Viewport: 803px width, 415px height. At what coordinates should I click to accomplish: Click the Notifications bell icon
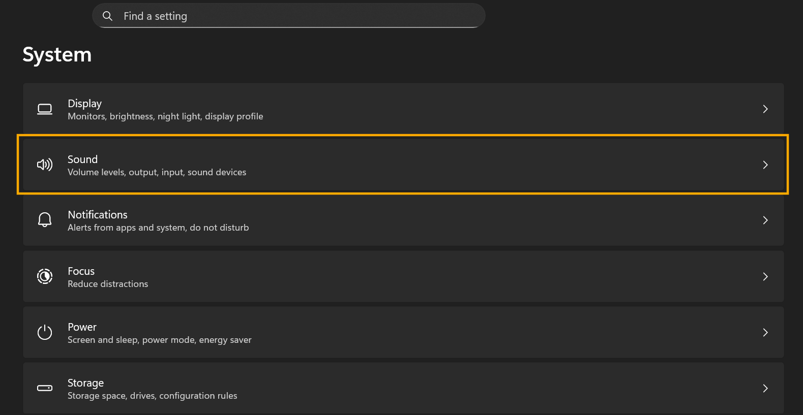click(x=45, y=220)
